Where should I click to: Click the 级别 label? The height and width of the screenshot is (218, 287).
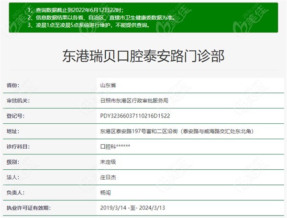click(13, 162)
